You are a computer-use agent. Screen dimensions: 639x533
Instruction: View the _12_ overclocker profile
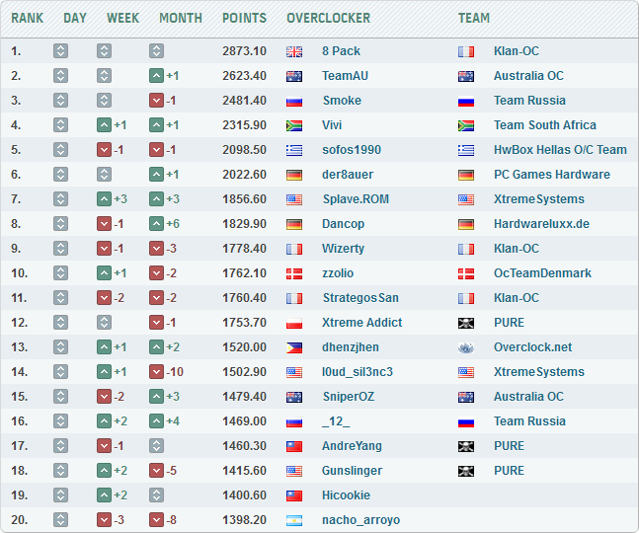(336, 421)
